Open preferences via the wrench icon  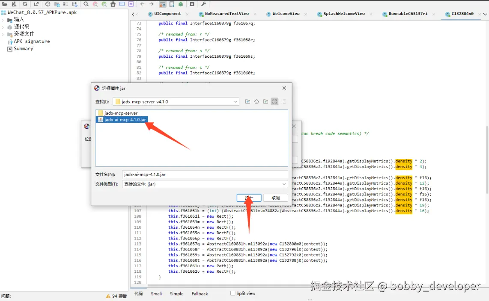[203, 4]
